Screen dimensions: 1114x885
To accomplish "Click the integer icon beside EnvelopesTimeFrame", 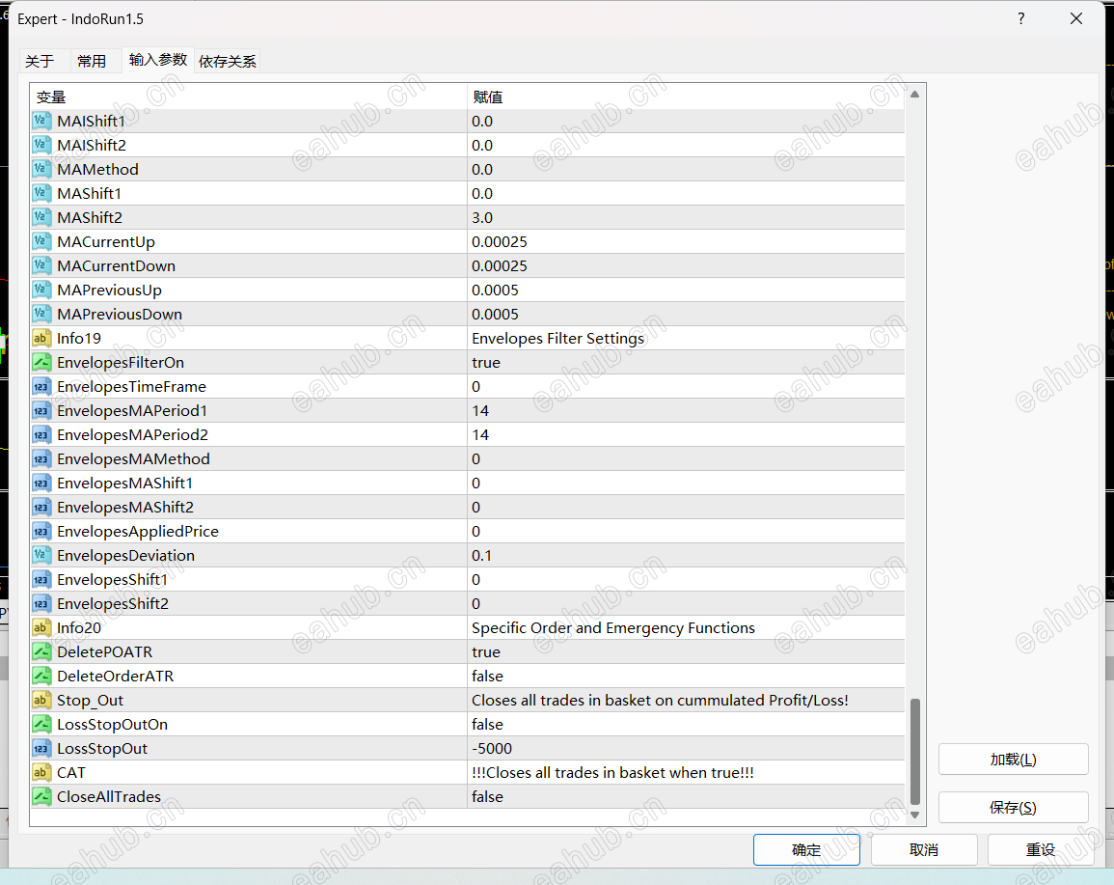I will pyautogui.click(x=41, y=387).
